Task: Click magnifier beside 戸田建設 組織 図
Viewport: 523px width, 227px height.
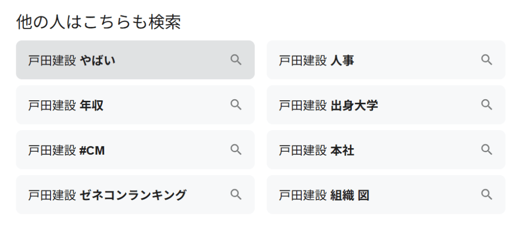Action: pyautogui.click(x=486, y=194)
